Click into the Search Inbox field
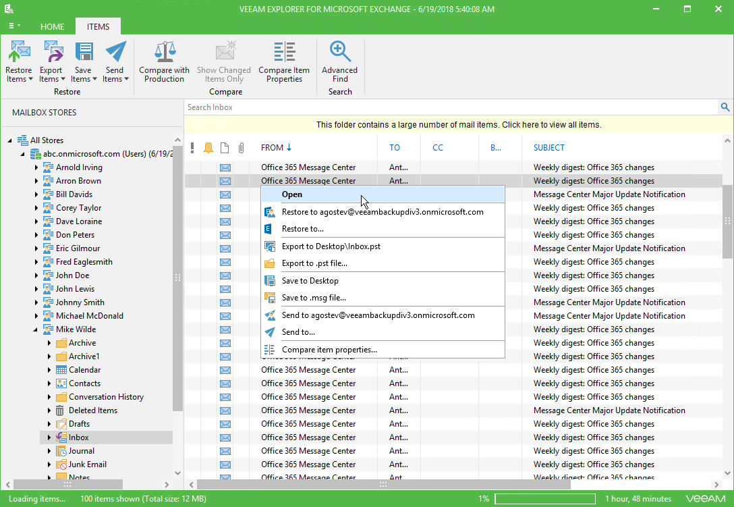The image size is (734, 507). pyautogui.click(x=451, y=107)
